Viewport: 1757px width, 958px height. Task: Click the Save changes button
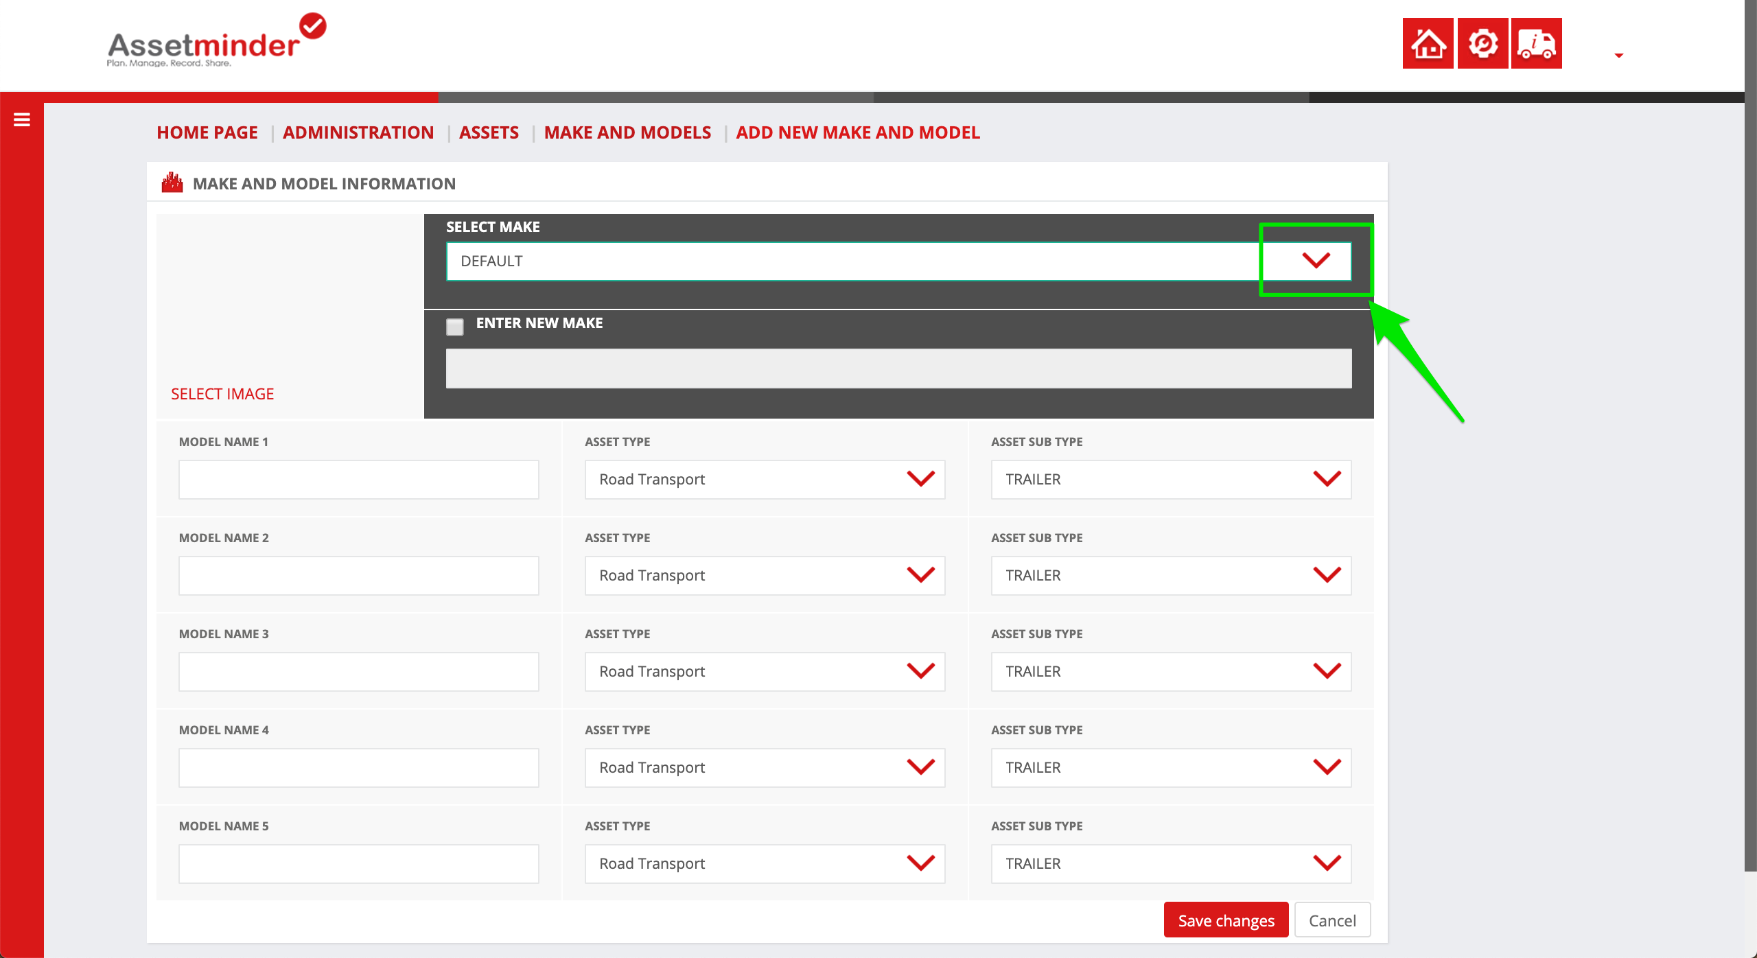pyautogui.click(x=1226, y=920)
